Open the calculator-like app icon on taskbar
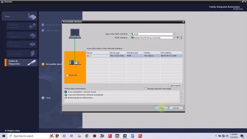The height and width of the screenshot is (139, 247). pyautogui.click(x=132, y=136)
